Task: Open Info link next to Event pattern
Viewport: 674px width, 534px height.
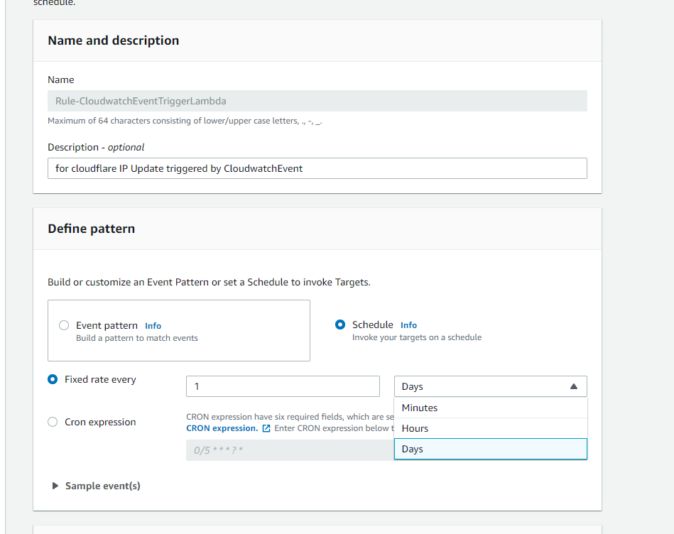Action: point(153,326)
